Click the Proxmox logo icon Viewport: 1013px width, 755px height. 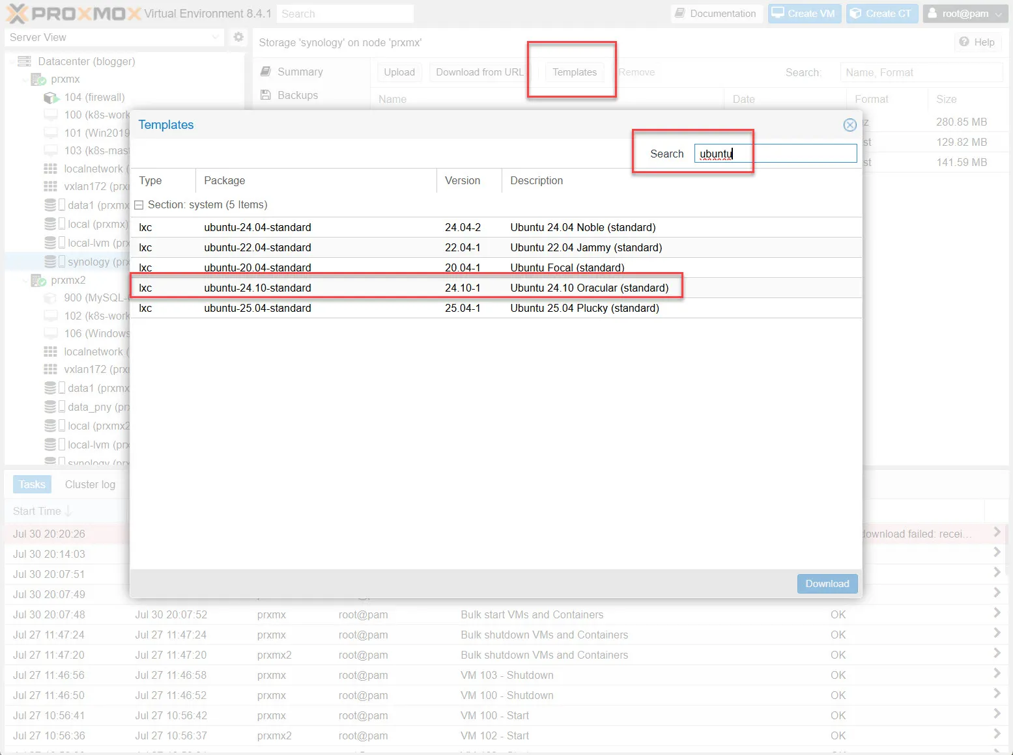17,14
